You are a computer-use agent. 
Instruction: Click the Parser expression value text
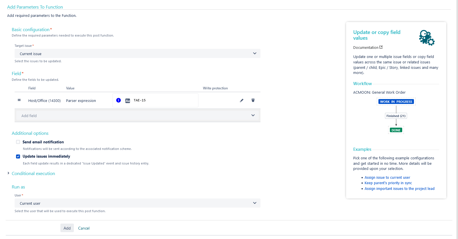81,101
